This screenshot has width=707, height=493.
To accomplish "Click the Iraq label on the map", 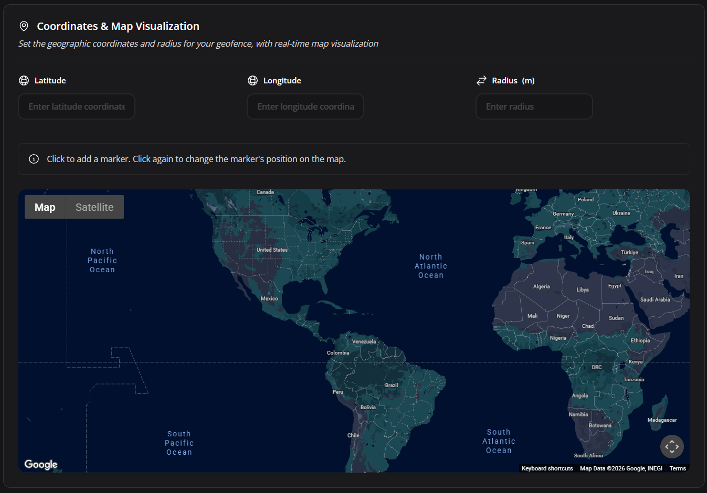I will (x=649, y=271).
